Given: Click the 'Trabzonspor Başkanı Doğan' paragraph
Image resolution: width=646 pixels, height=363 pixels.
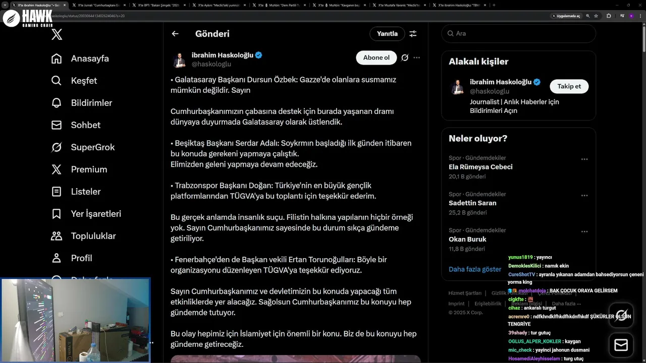Looking at the screenshot, I should pos(275,191).
